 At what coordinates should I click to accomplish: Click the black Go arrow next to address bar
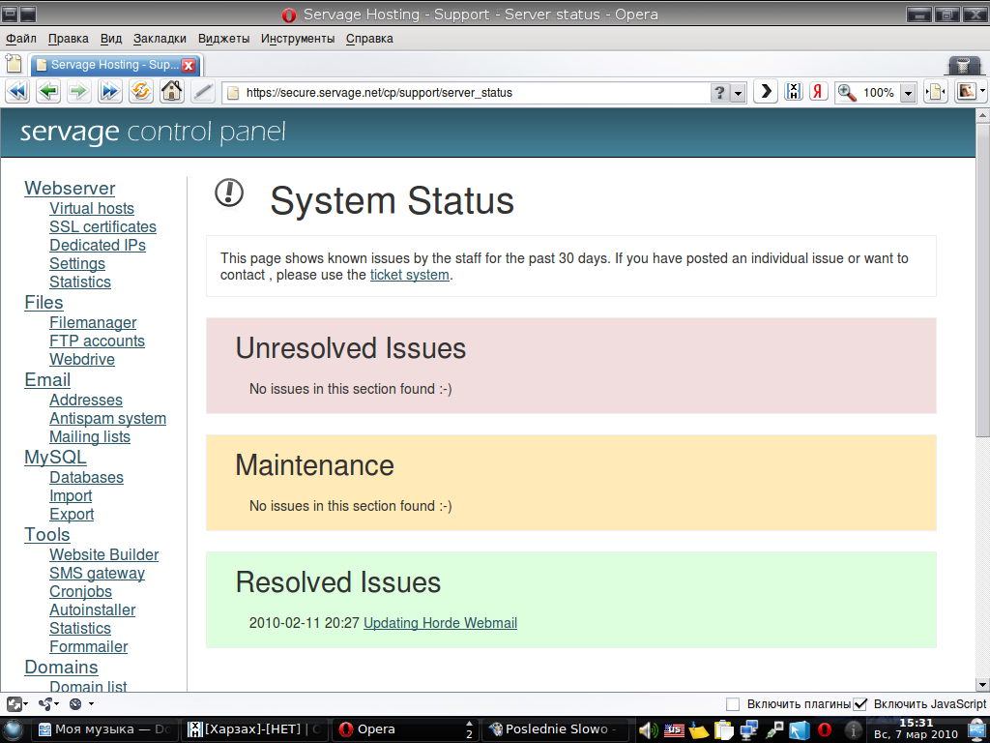766,92
